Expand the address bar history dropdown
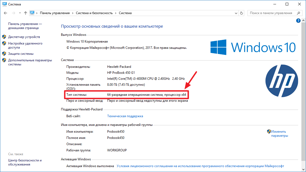 235,13
